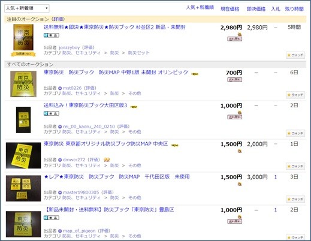This screenshot has width=311, height=241.
Task: Open seller dmwcr272 profile
Action: (74, 159)
